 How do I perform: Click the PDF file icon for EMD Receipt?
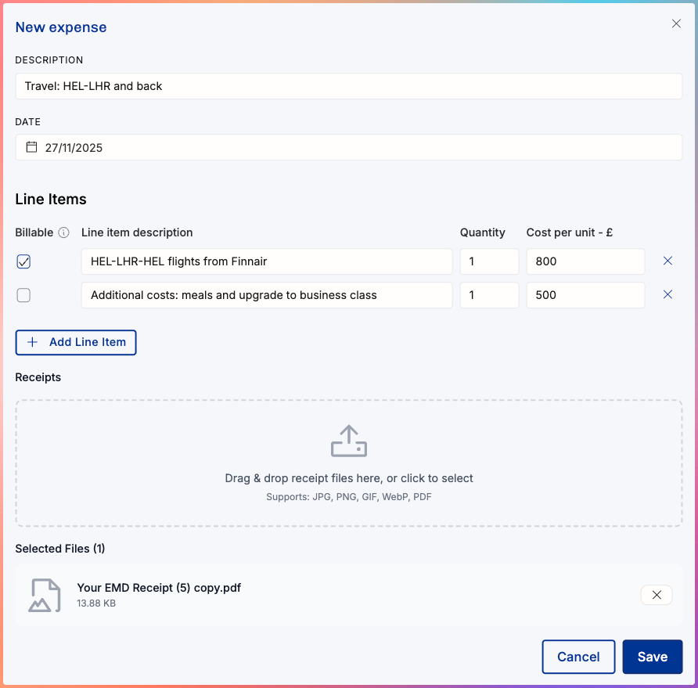pyautogui.click(x=45, y=595)
